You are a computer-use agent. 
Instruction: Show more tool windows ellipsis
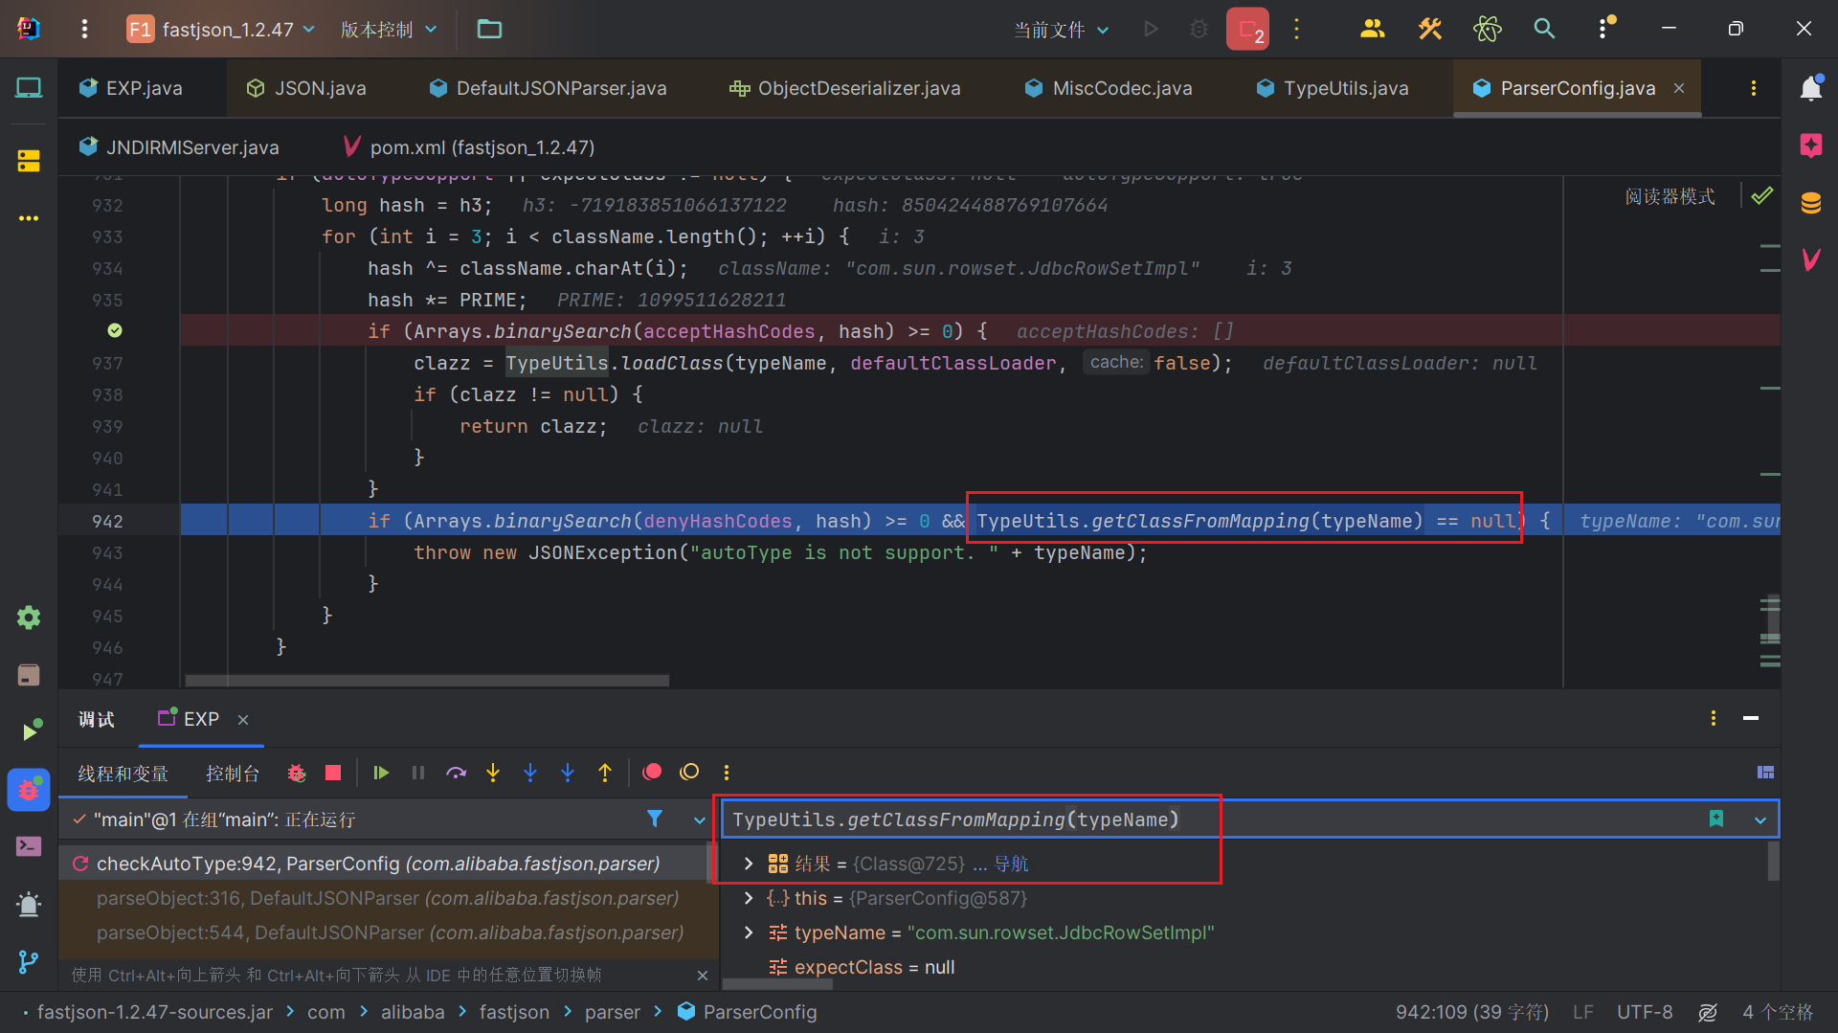[x=29, y=218]
